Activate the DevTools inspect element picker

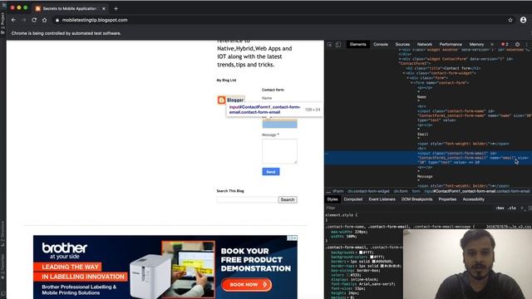[x=329, y=44]
